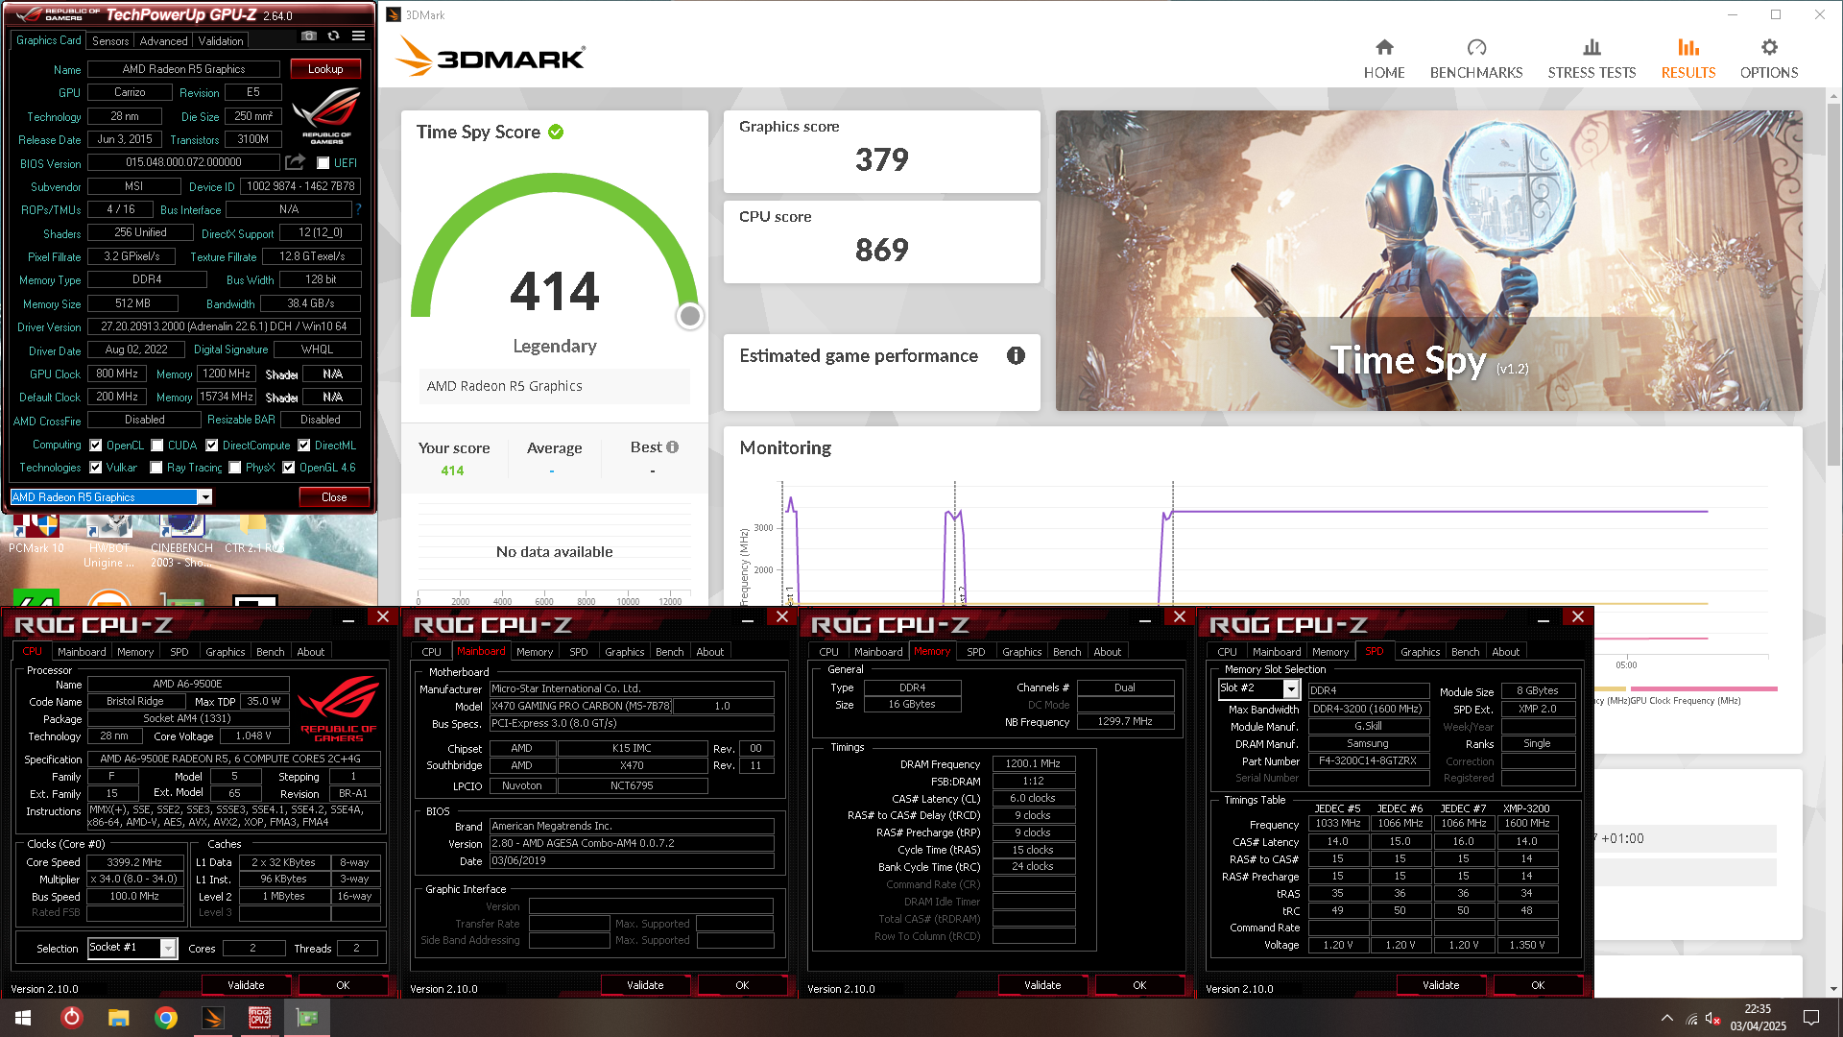The width and height of the screenshot is (1843, 1037).
Task: Click the GPU-Z refresh icon
Action: [x=333, y=36]
